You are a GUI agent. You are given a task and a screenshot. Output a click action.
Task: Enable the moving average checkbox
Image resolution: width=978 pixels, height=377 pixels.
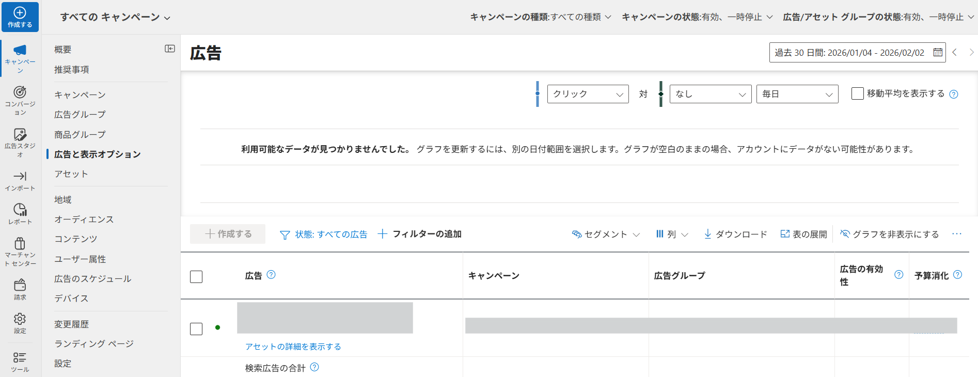pyautogui.click(x=857, y=93)
